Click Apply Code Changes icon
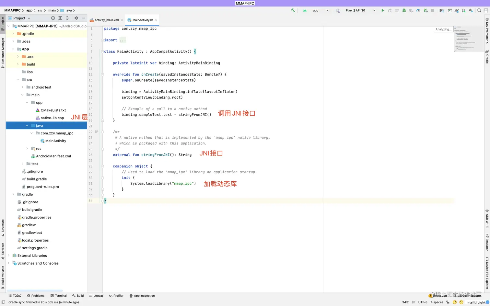The height and width of the screenshot is (306, 490). pyautogui.click(x=397, y=10)
